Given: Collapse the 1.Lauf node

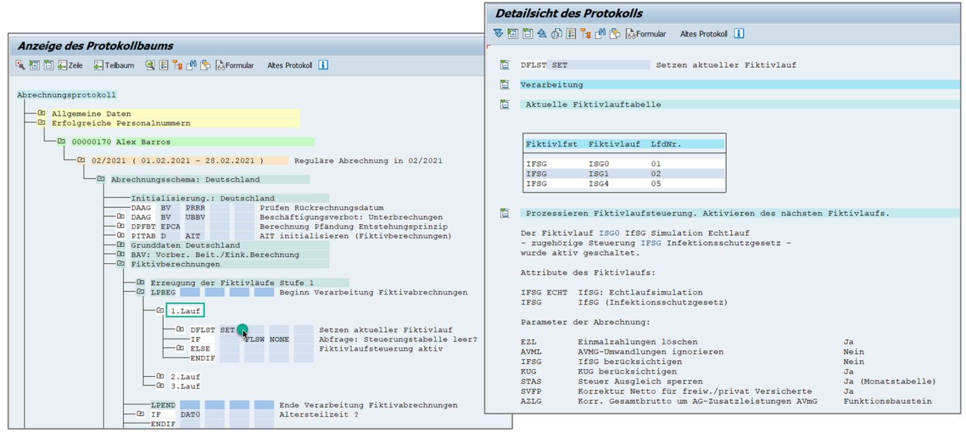Looking at the screenshot, I should coord(159,310).
